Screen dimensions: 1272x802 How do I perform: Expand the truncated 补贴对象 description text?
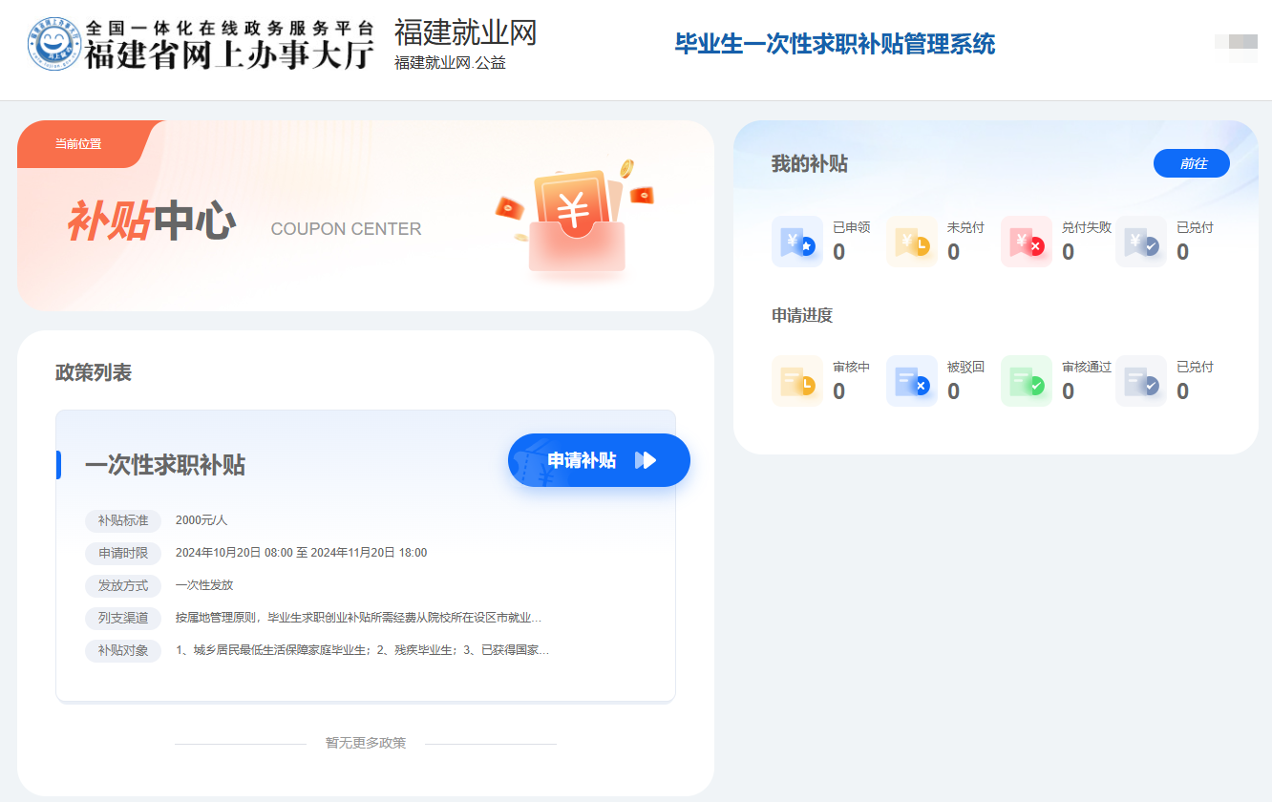pyautogui.click(x=362, y=650)
